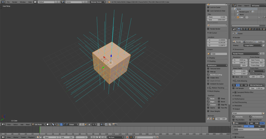This screenshot has width=266, height=139.
Task: Open the Edit Mode dropdown
Action: [38, 125]
